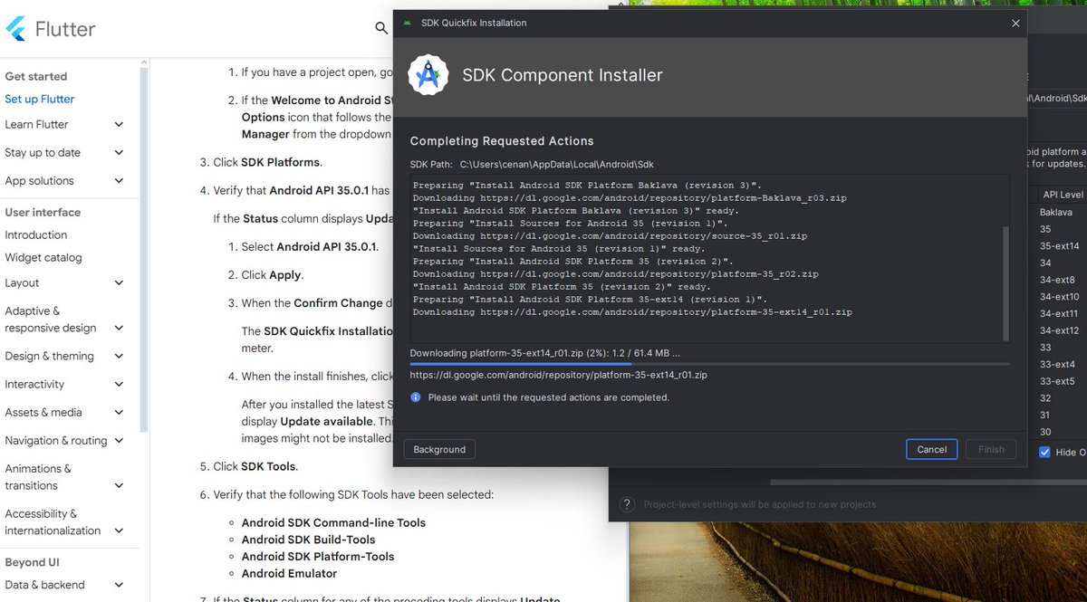Expand Learn Flutter sidebar section
The width and height of the screenshot is (1087, 602).
tap(119, 125)
